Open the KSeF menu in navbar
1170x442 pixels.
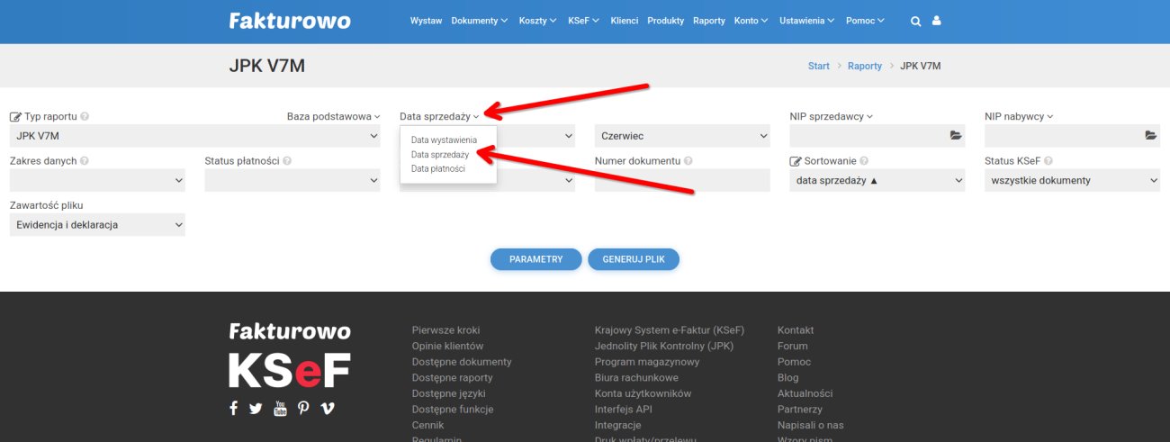click(x=584, y=21)
